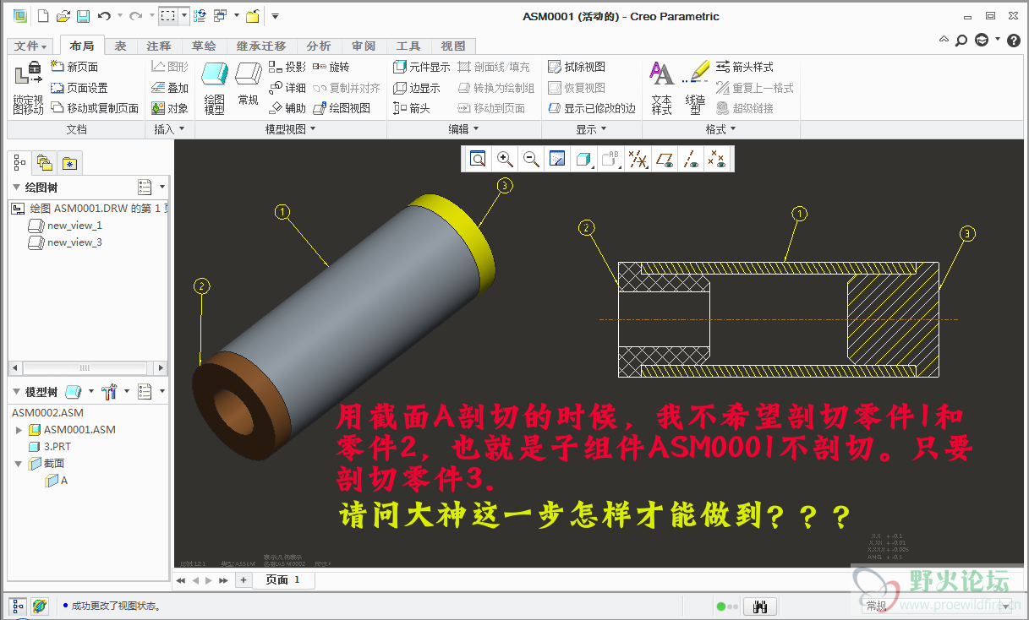
Task: Click the Repaint icon in graphics toolbar
Action: [x=557, y=159]
